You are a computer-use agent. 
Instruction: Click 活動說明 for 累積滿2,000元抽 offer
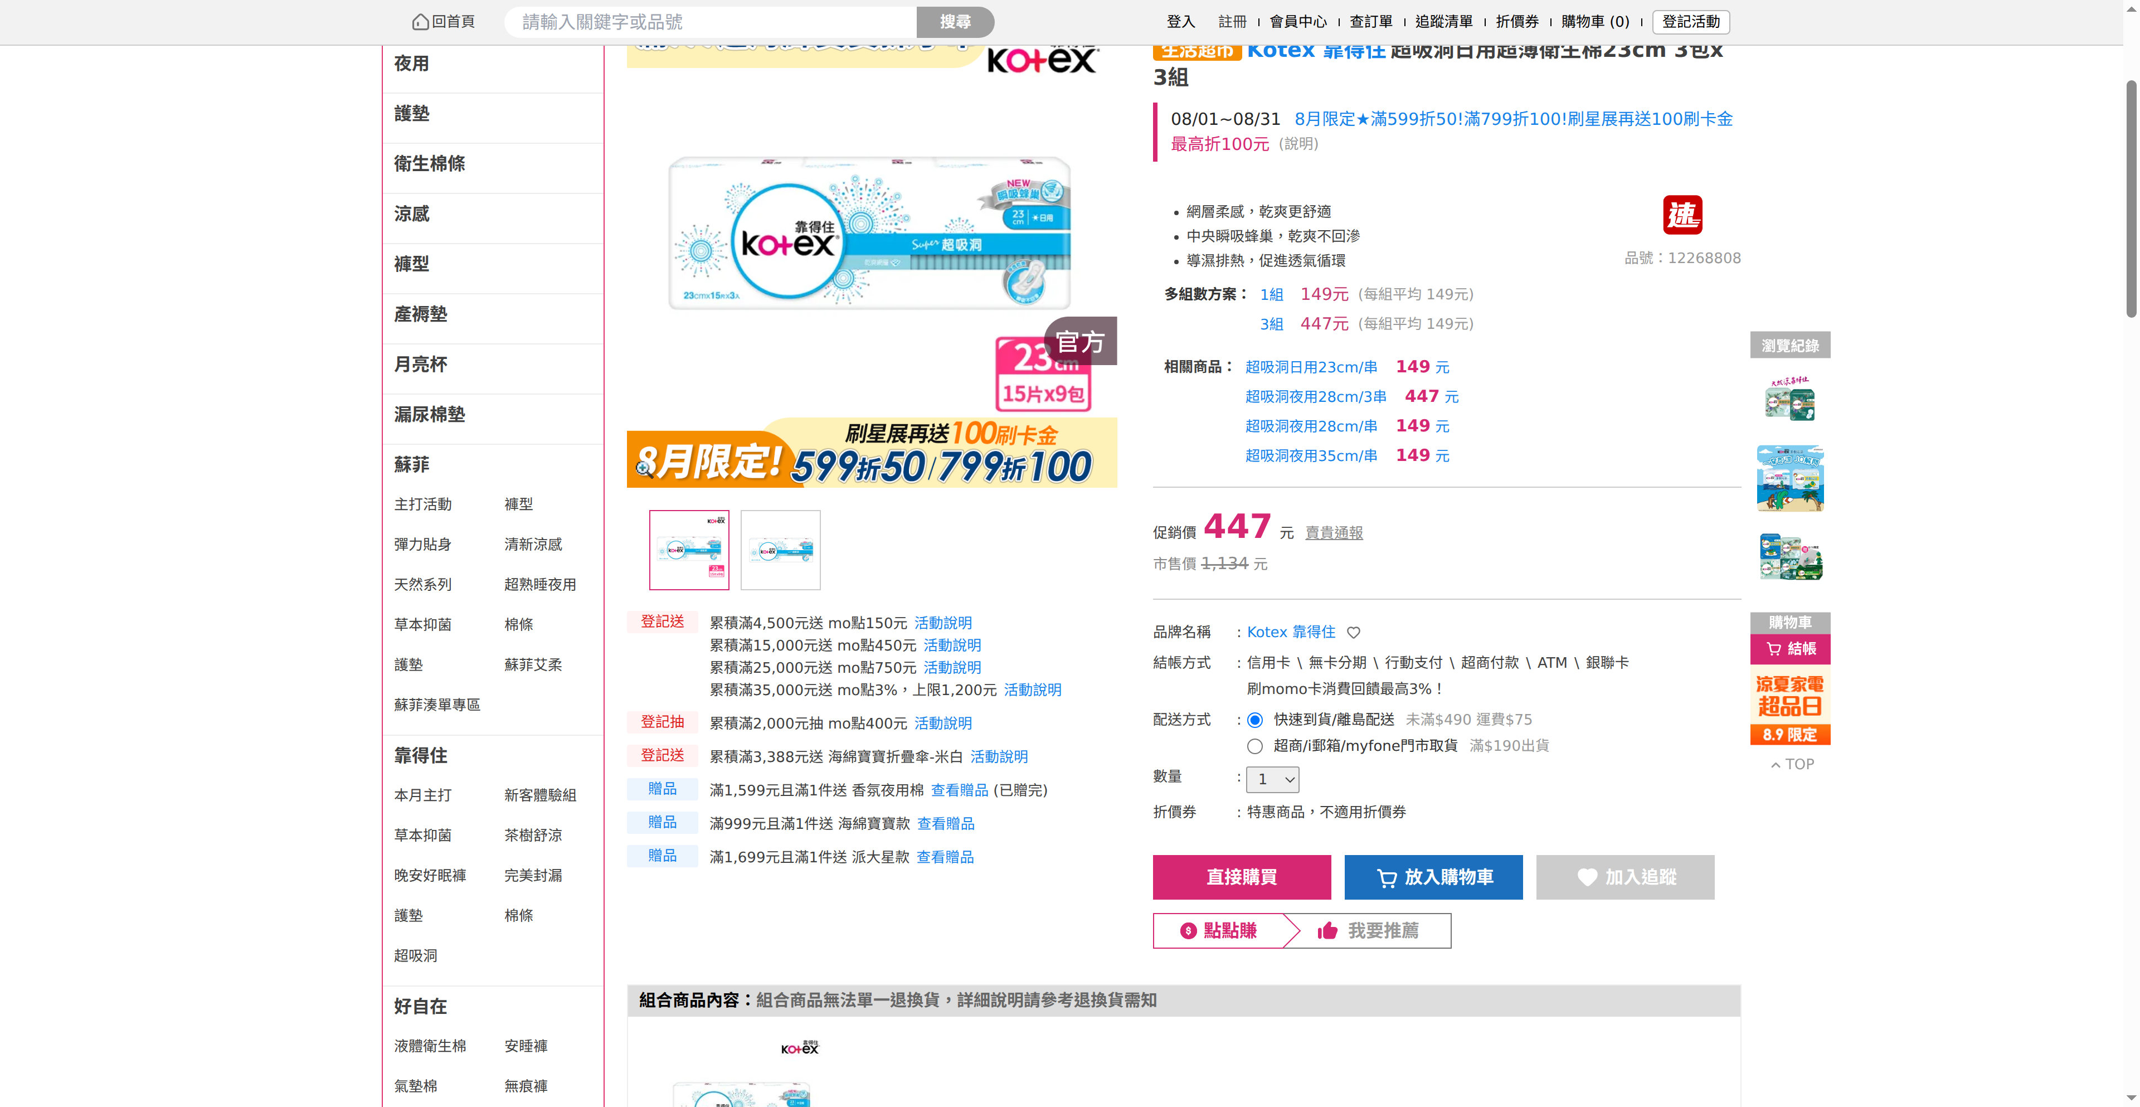943,724
